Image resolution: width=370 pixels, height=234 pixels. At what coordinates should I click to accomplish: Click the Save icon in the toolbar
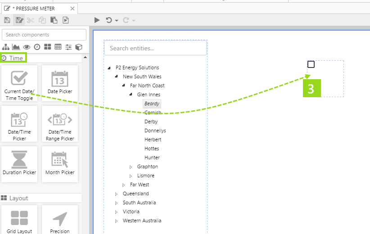tap(7, 20)
